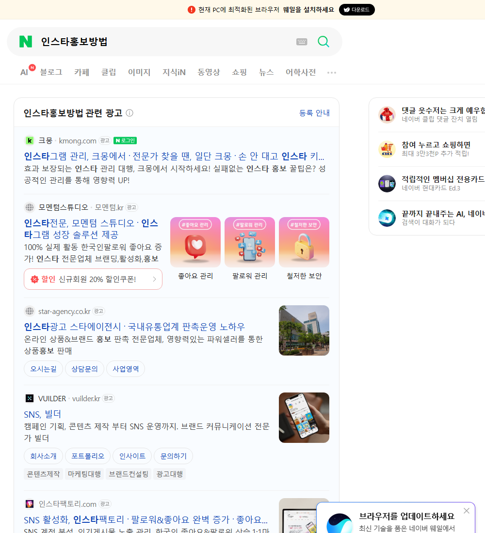Click the 사업영역 button

pos(126,369)
